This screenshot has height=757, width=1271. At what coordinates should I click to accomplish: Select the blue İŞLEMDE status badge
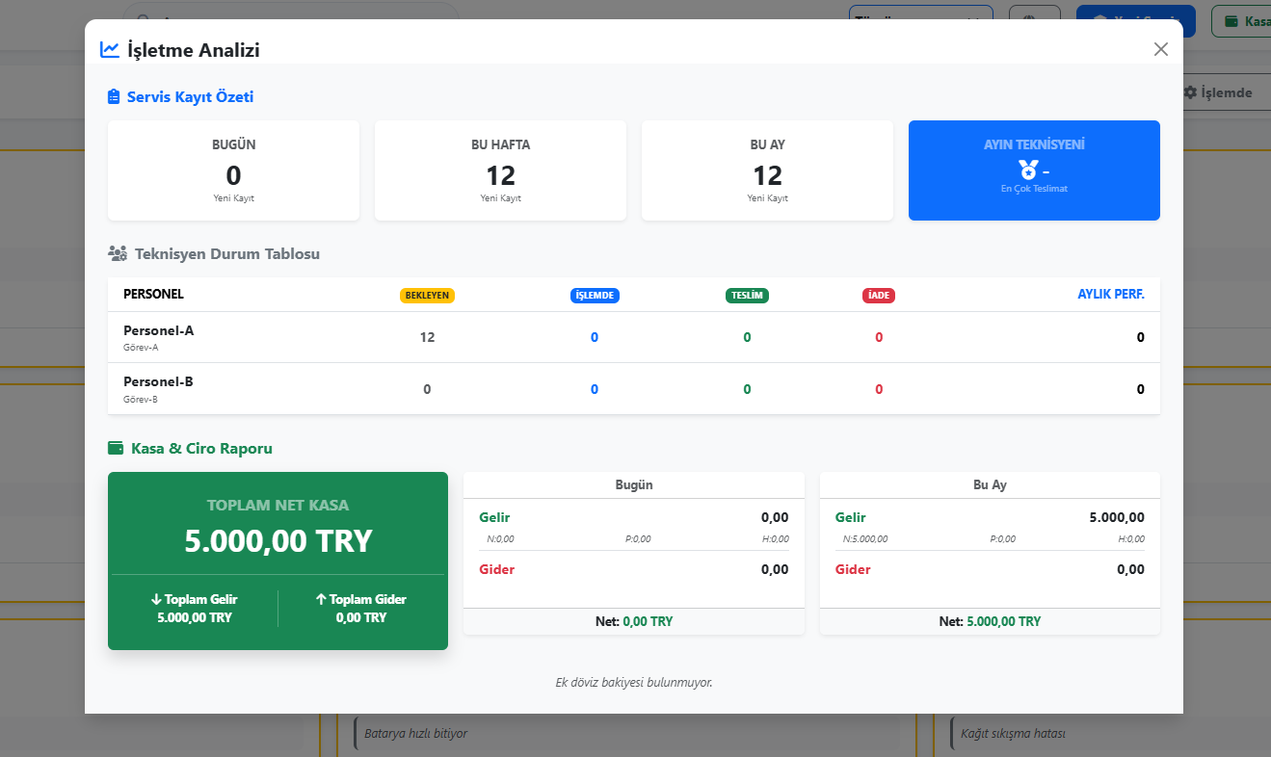tap(595, 296)
